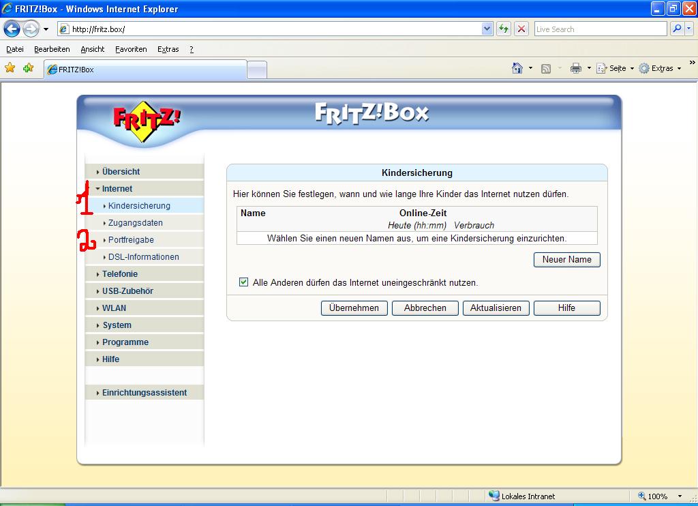
Task: Collapse the Internet sidebar section
Action: [x=145, y=188]
